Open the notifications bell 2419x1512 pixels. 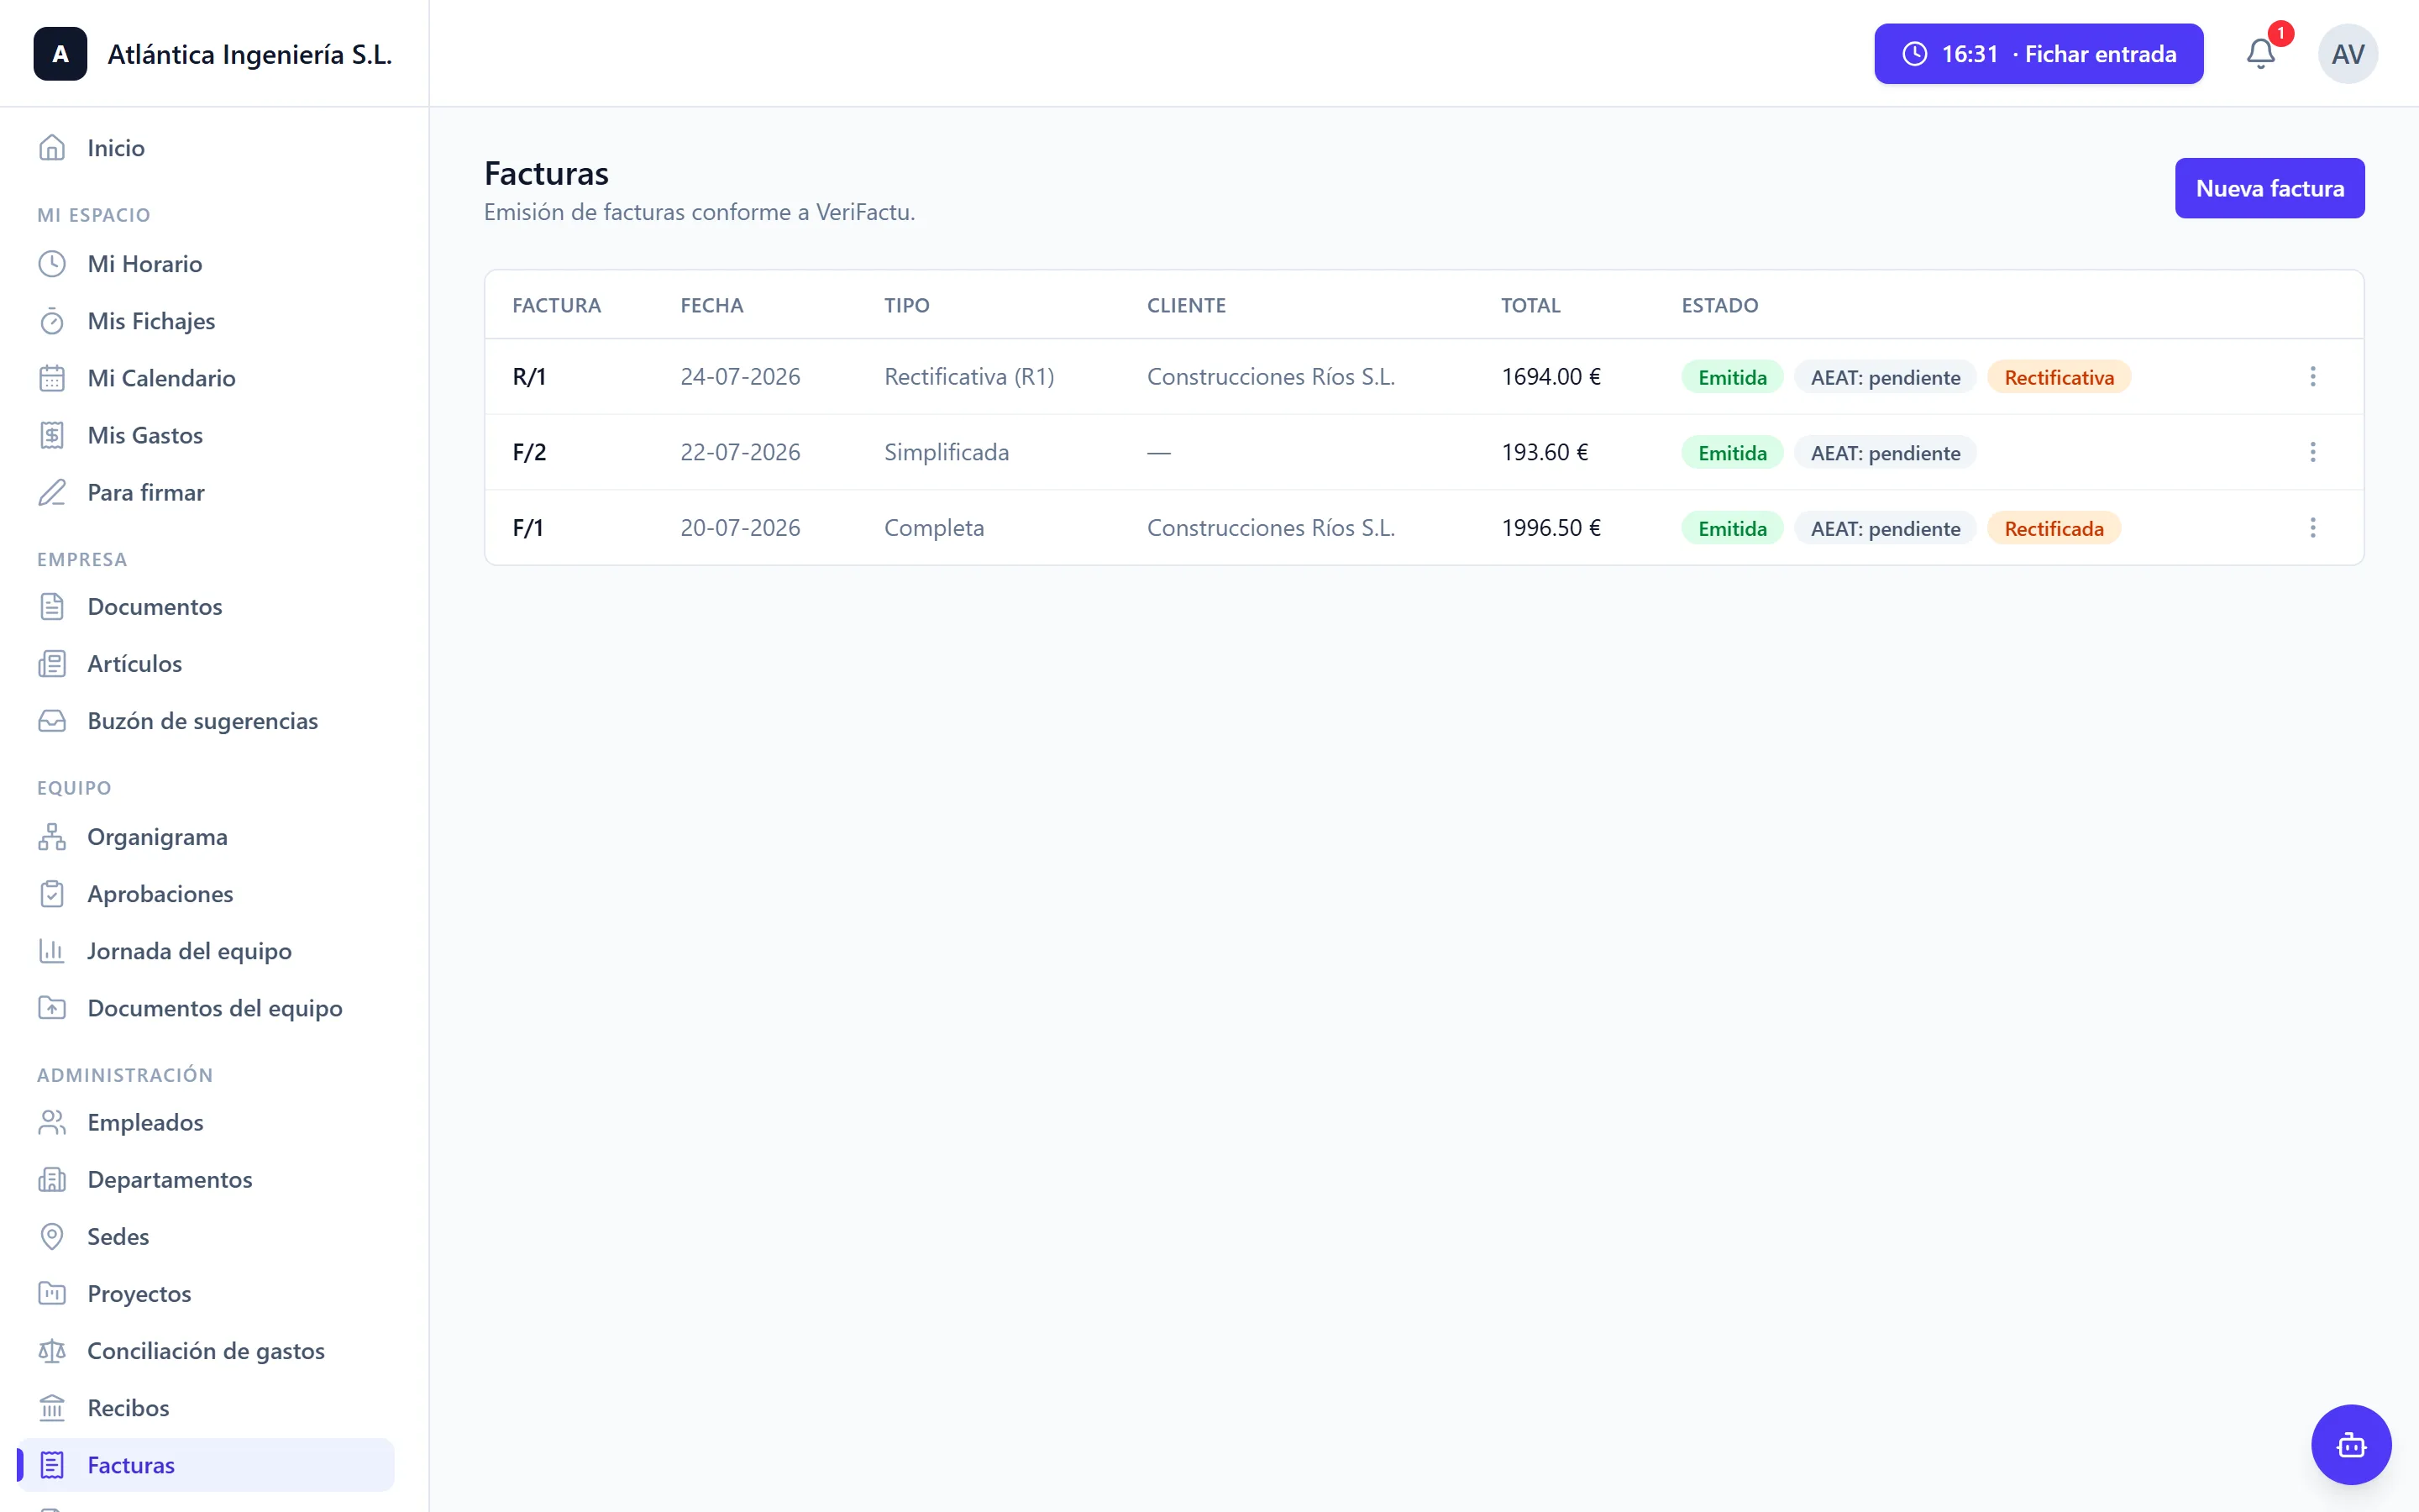[x=2260, y=54]
